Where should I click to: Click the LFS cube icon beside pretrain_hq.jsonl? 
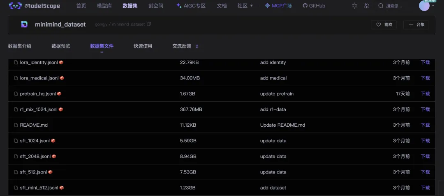click(59, 94)
